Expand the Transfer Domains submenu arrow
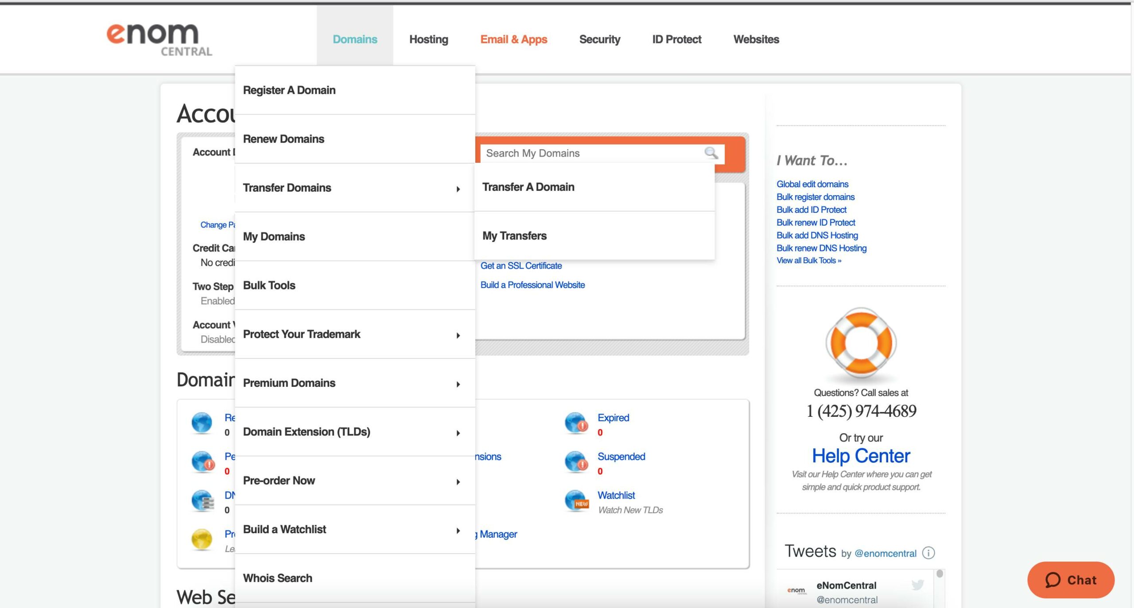Screen dimensions: 1134x608 click(x=458, y=189)
